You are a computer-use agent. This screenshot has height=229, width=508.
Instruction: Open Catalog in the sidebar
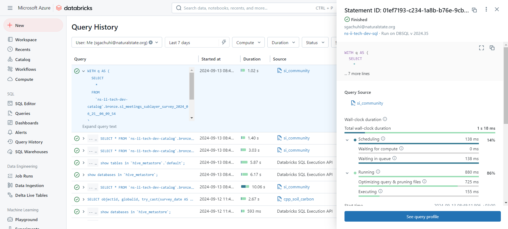click(x=23, y=59)
